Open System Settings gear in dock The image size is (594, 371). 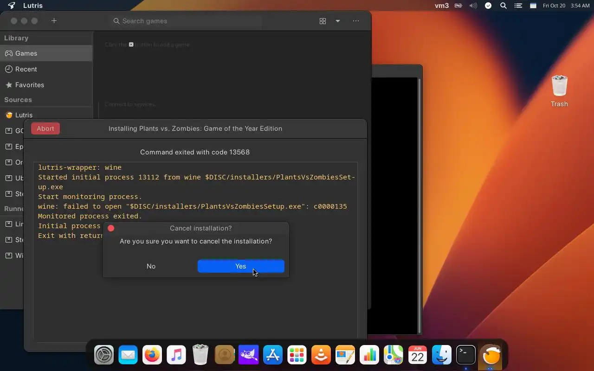[104, 356]
